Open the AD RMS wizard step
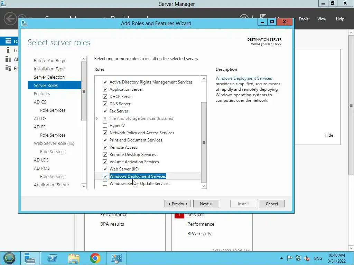Viewport: 354px width, 265px height. click(42, 168)
